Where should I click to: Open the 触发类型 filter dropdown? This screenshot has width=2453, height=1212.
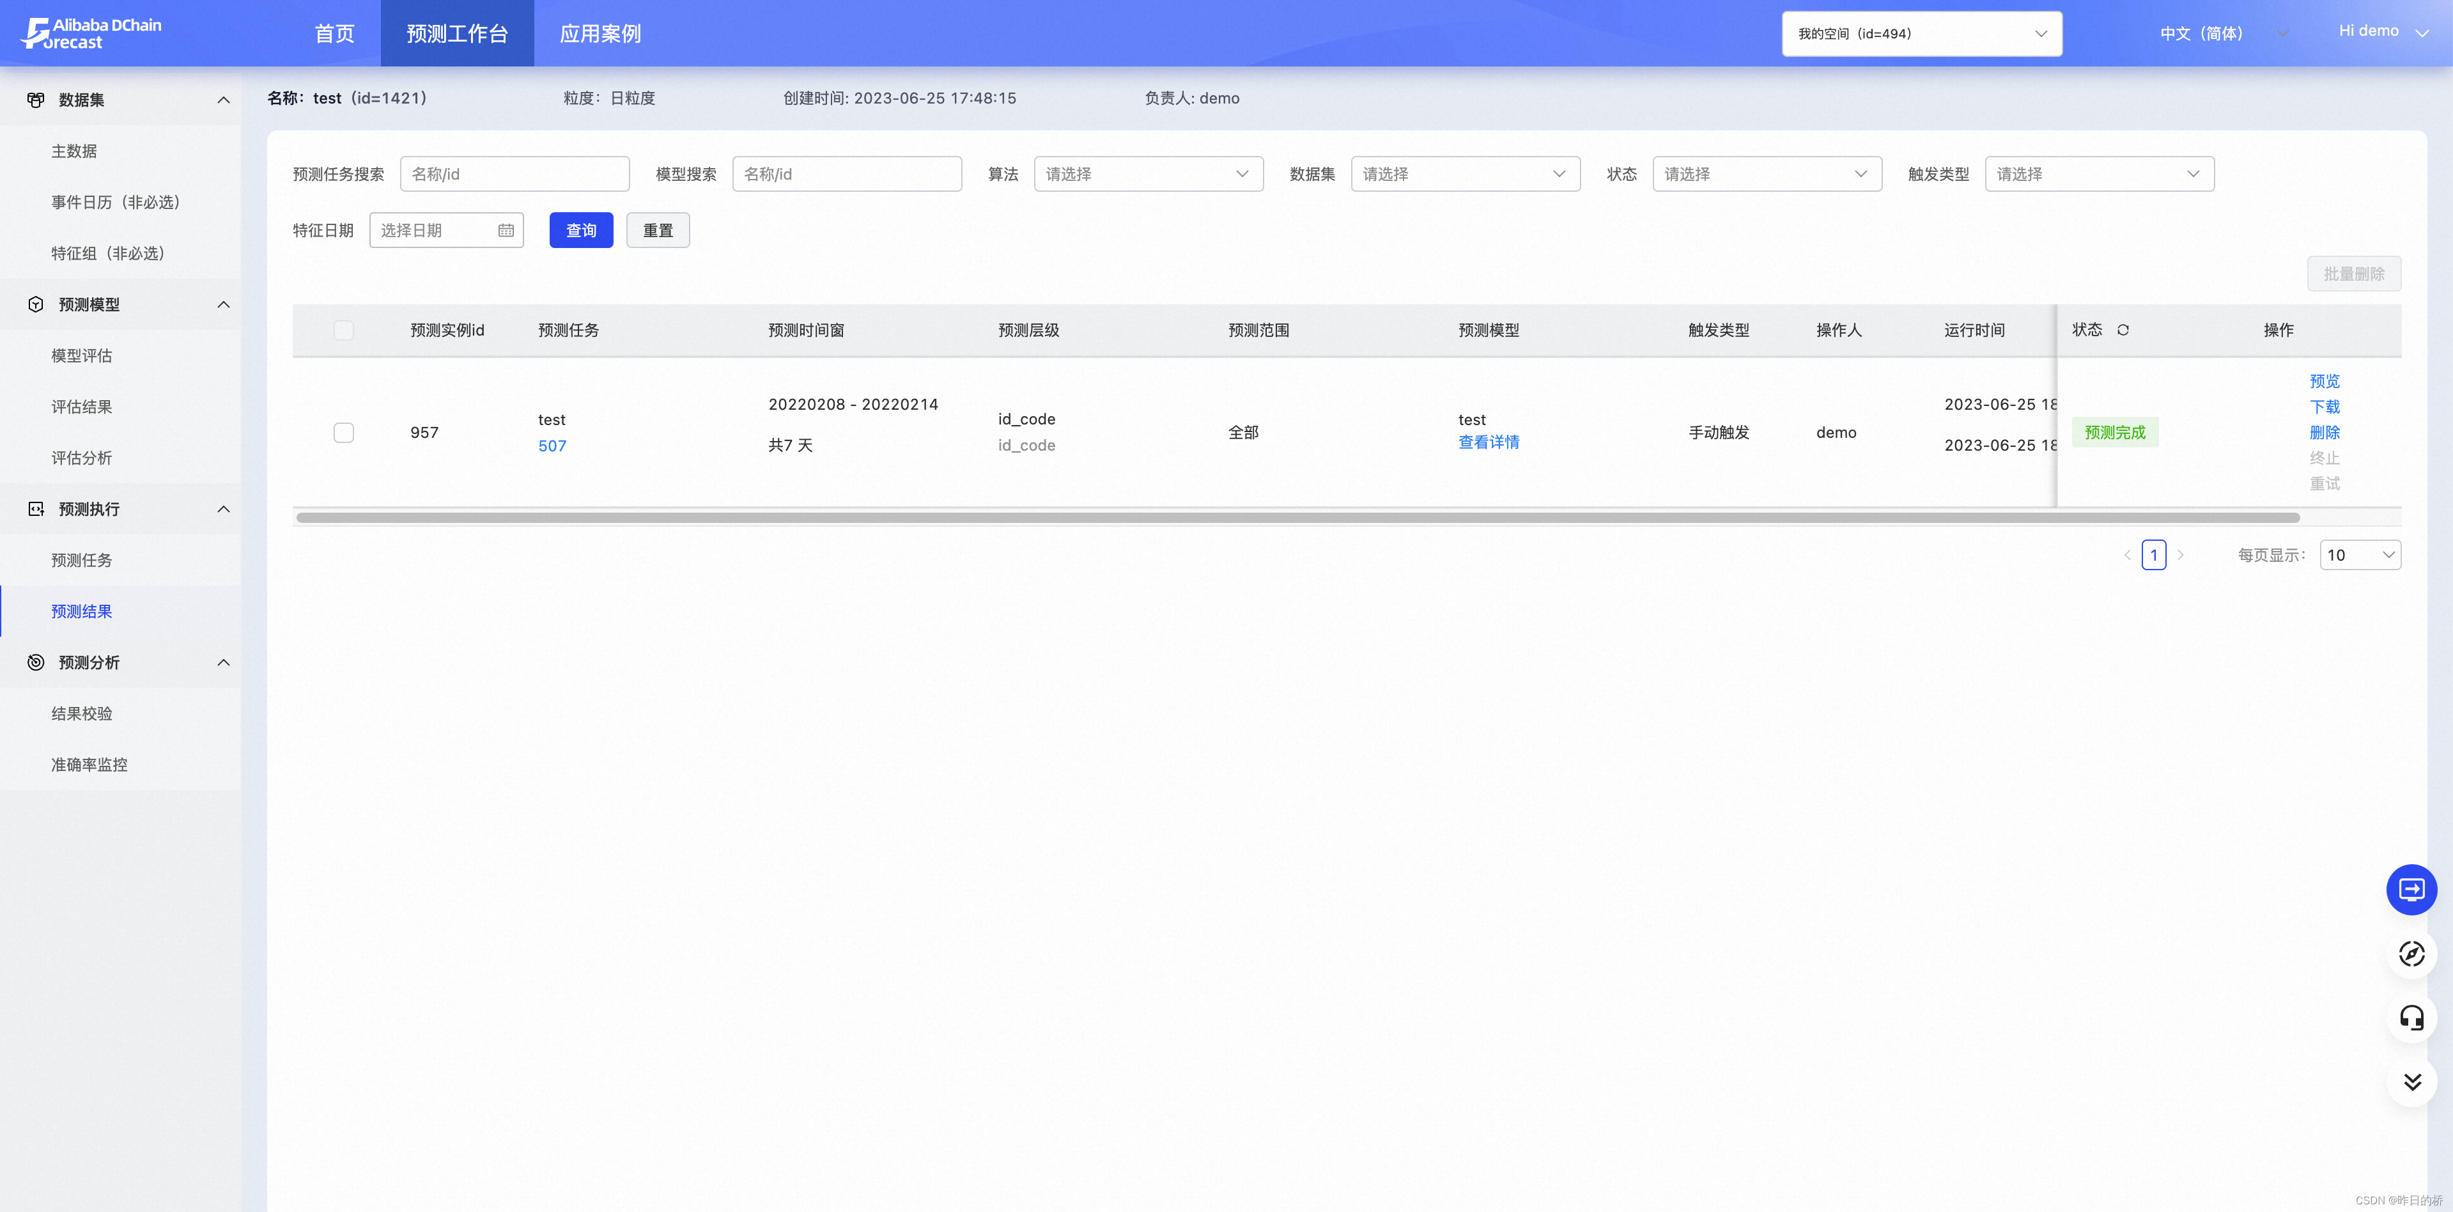[x=2100, y=175]
